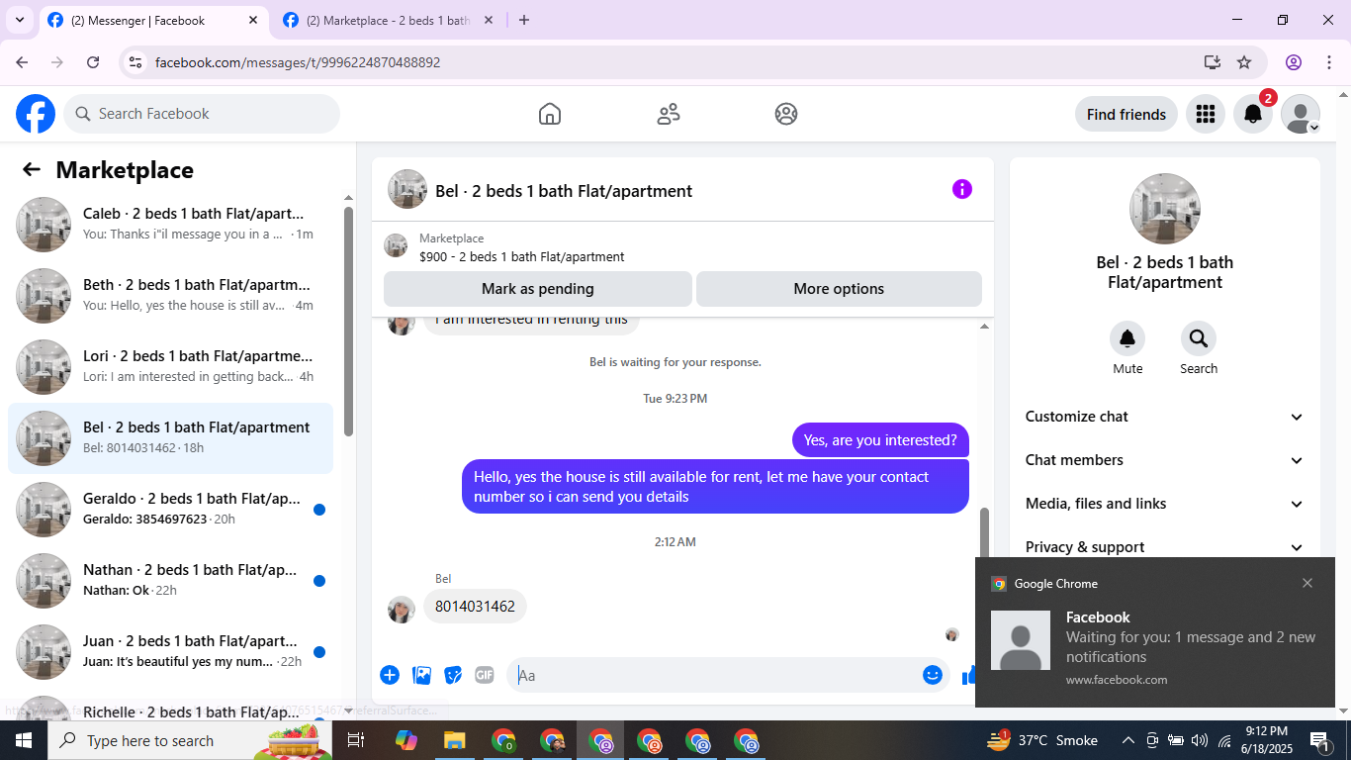Open the Caleb conversation
The image size is (1351, 760).
point(170,225)
